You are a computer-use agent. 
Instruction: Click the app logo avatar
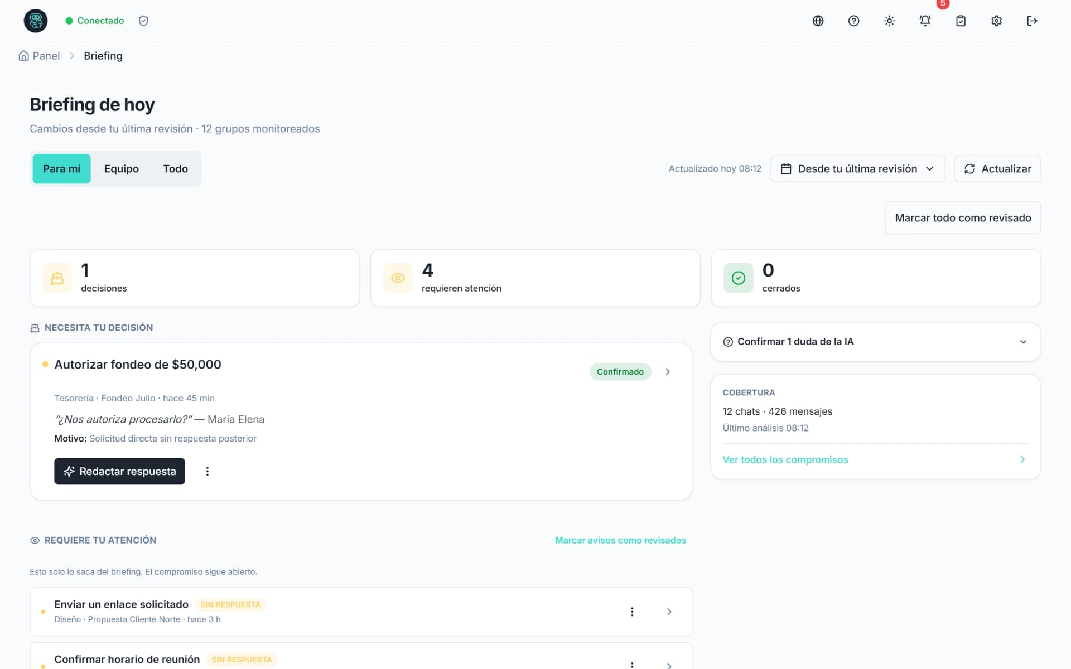tap(36, 21)
